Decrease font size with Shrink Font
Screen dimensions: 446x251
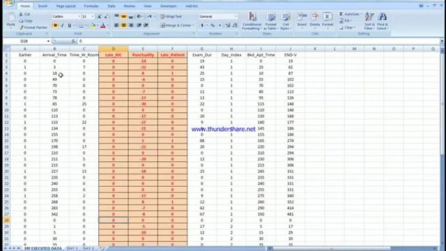click(106, 17)
